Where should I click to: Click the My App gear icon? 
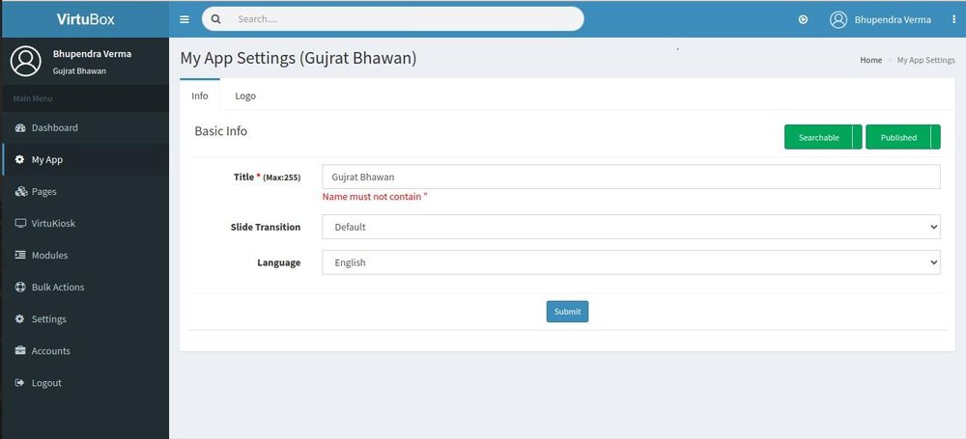pyautogui.click(x=19, y=159)
